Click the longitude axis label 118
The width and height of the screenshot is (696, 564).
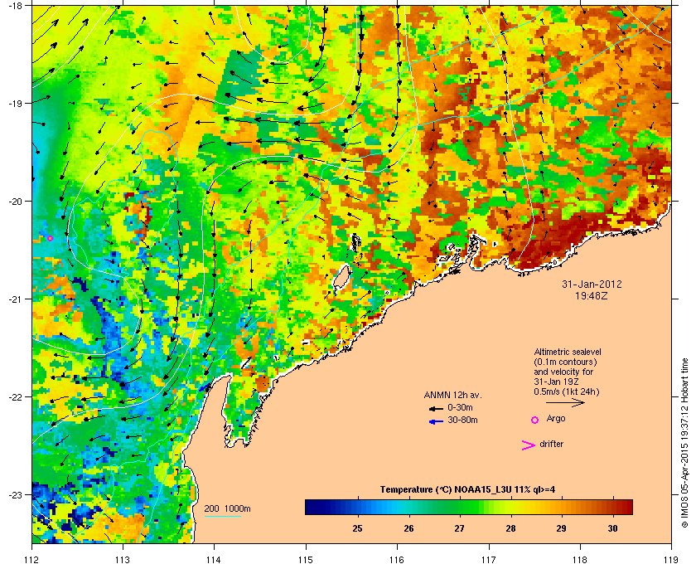[580, 559]
